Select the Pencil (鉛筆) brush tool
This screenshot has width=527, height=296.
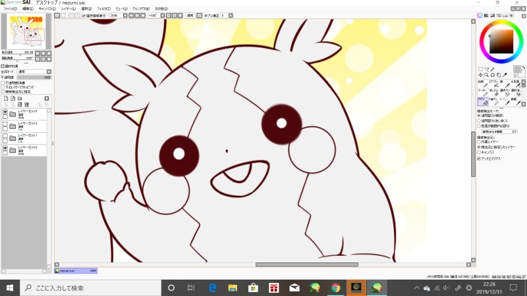[x=483, y=84]
